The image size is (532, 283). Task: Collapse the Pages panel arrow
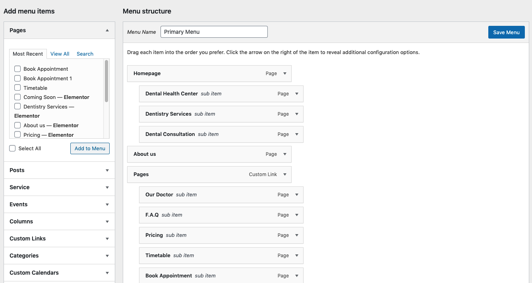[x=107, y=30]
